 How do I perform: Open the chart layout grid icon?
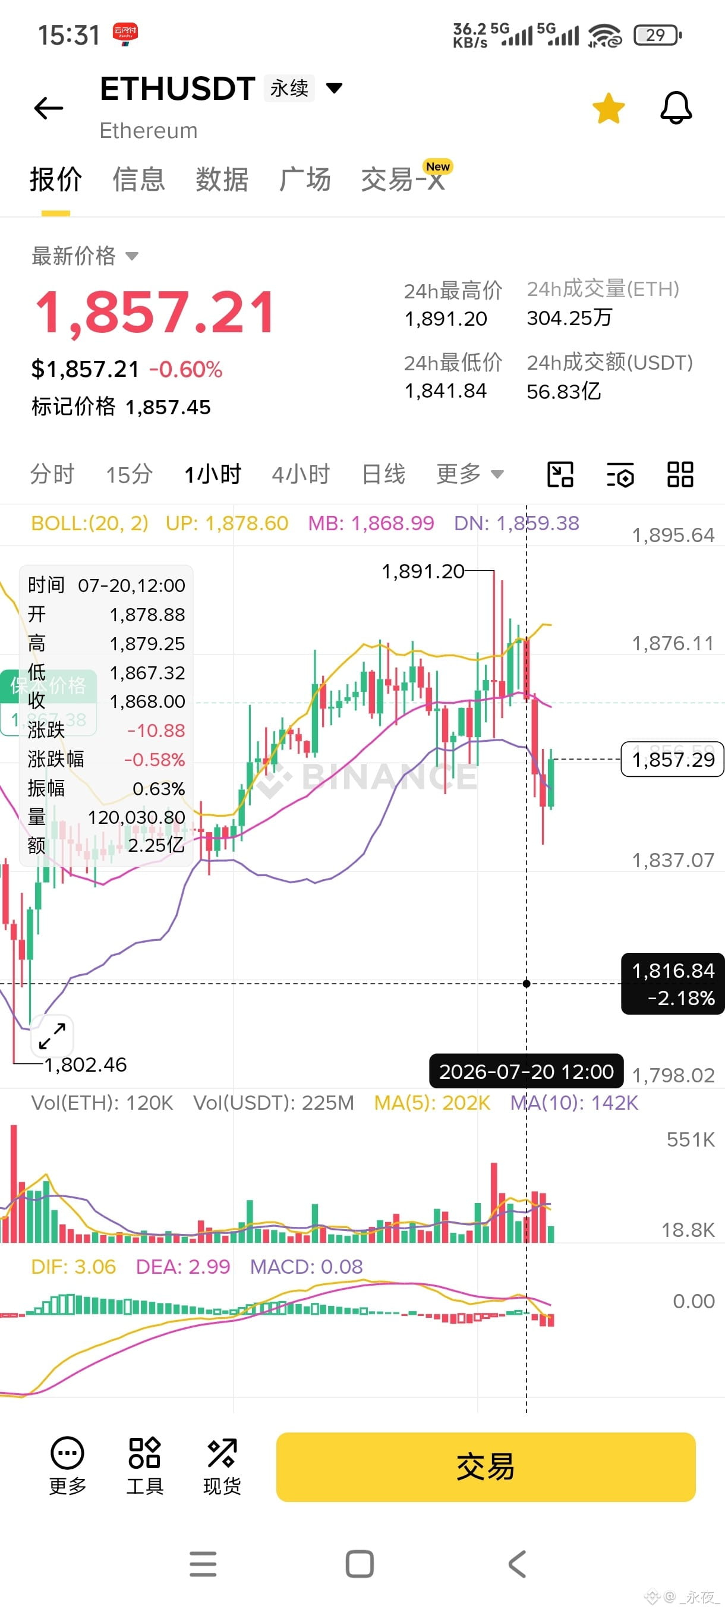(x=680, y=474)
